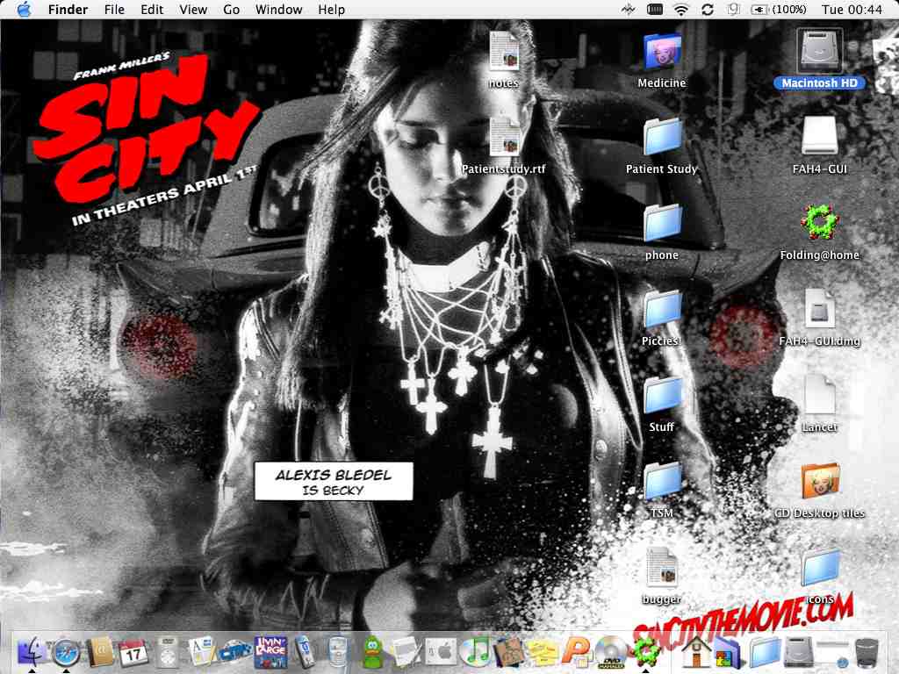
Task: Select the Stuff folder on desktop
Action: pyautogui.click(x=662, y=396)
